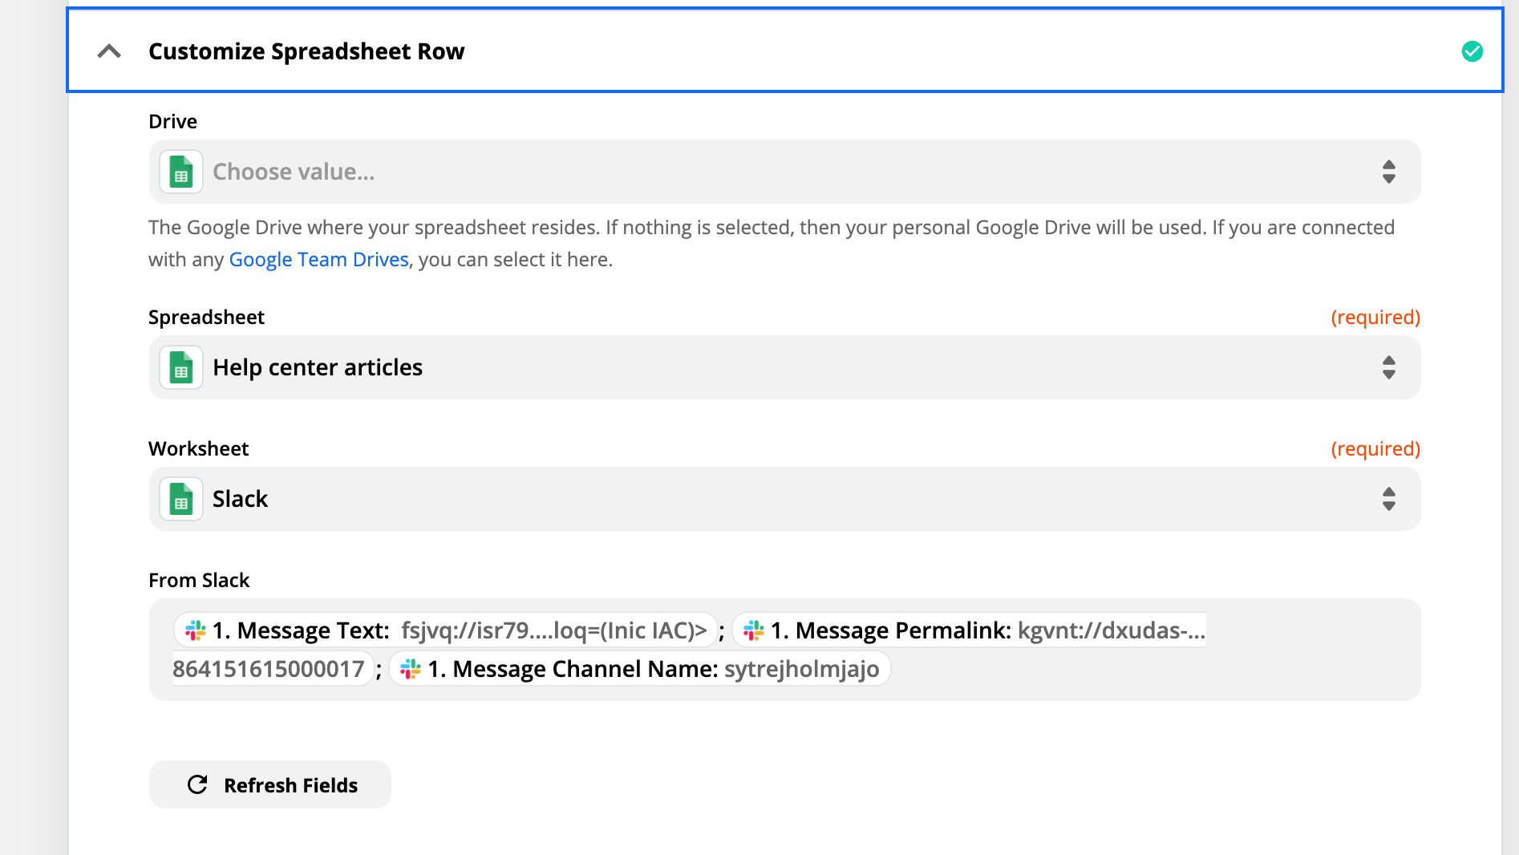Click the Spreadsheet field label
This screenshot has width=1519, height=855.
tap(206, 317)
